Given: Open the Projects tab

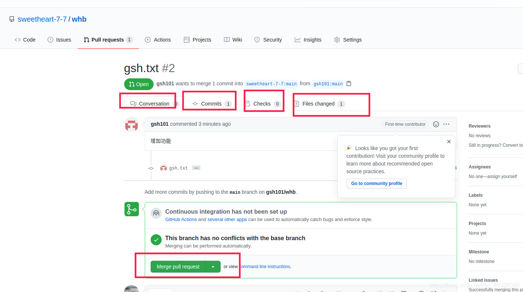Looking at the screenshot, I should point(197,40).
